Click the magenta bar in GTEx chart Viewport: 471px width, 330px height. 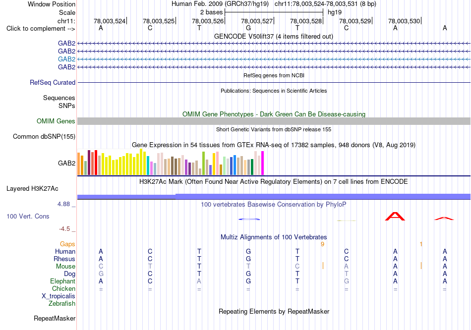[x=263, y=163]
